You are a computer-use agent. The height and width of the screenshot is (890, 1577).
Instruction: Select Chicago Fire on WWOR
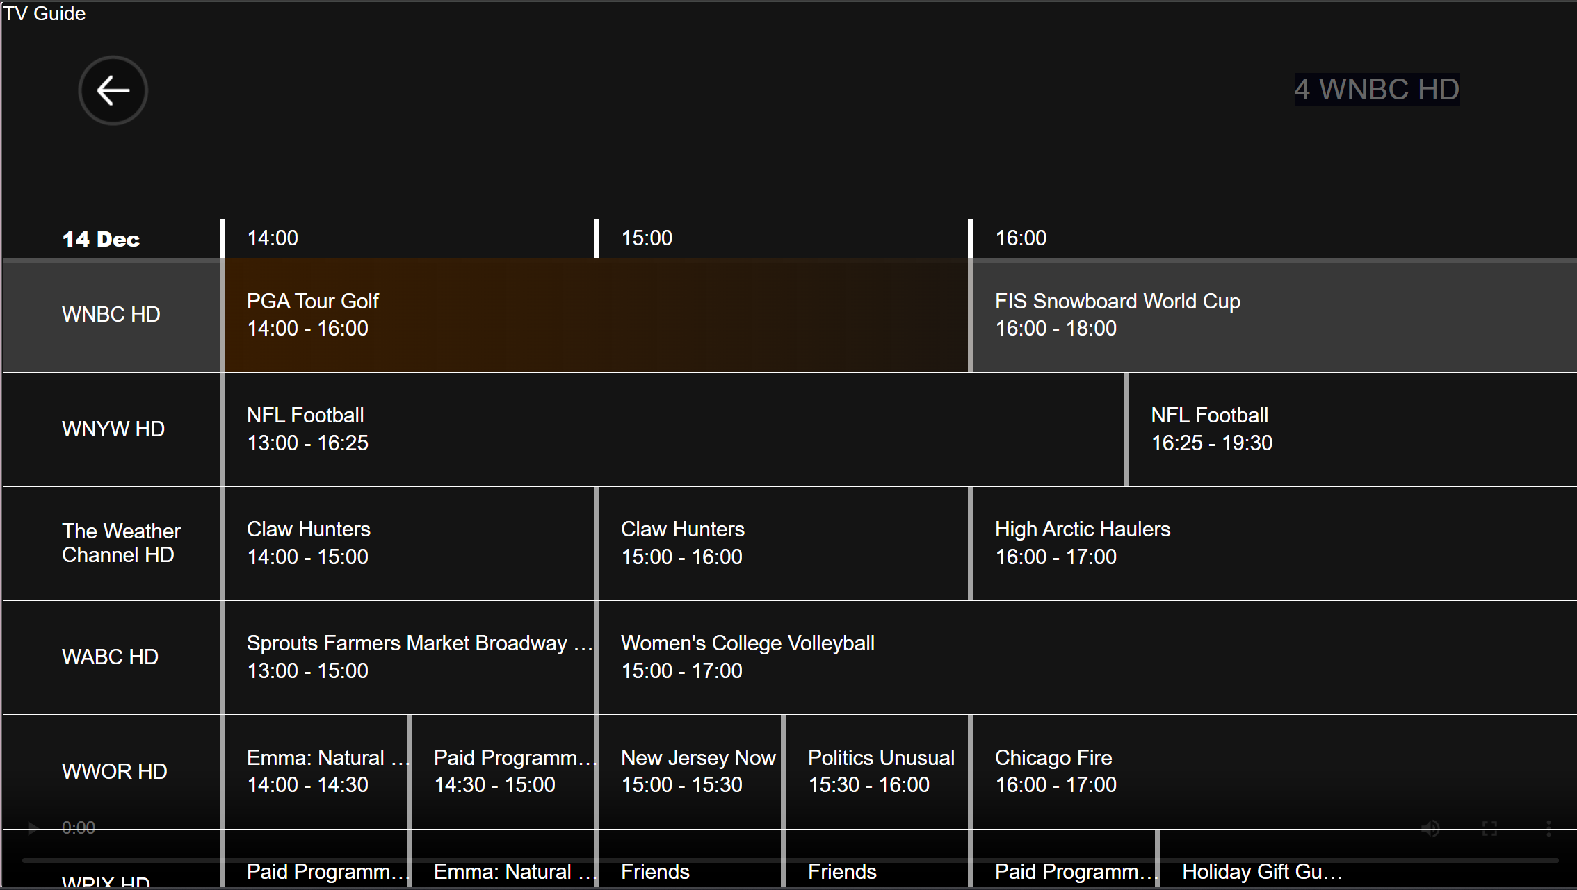[x=1272, y=771]
